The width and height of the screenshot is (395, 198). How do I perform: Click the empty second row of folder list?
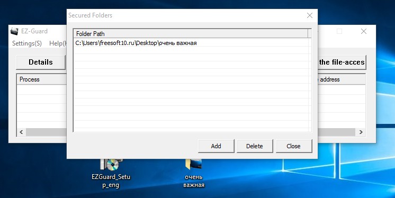click(x=191, y=50)
